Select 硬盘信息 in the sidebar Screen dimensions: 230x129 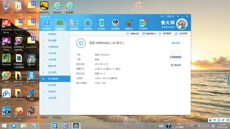point(55,66)
